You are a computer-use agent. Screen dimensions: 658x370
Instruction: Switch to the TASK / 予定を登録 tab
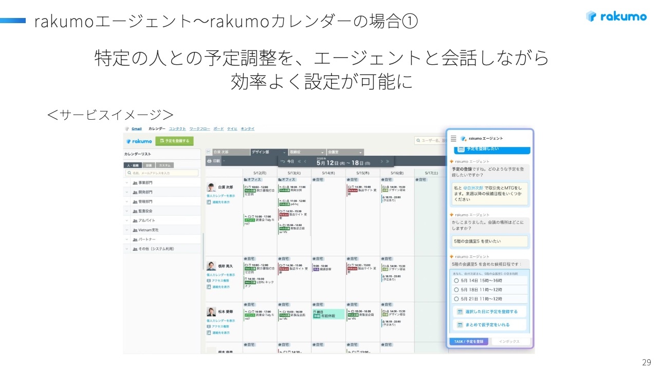click(469, 341)
